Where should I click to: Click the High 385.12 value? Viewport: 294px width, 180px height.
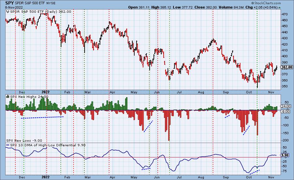[161, 7]
